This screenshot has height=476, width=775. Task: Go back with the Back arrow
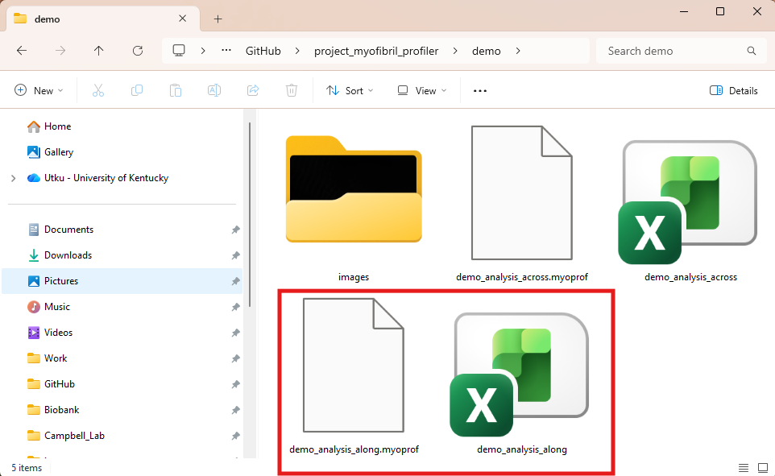pos(22,51)
